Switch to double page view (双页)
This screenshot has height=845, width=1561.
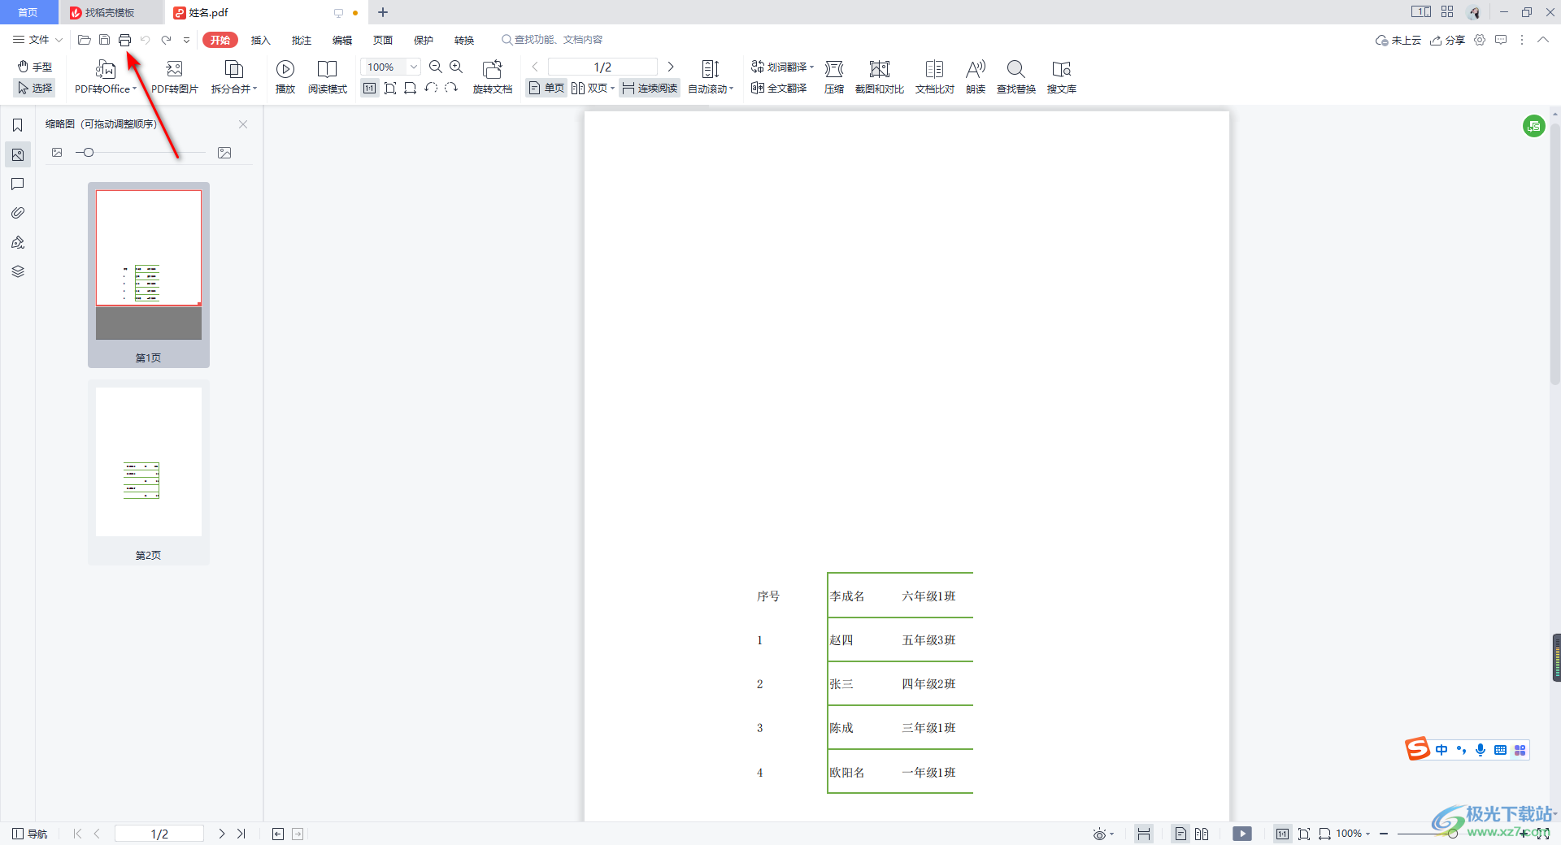[592, 88]
